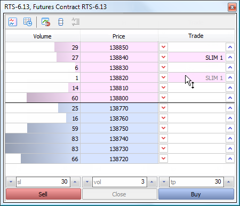Increase the sl value with up arrow
The image size is (240, 206).
coord(75,182)
